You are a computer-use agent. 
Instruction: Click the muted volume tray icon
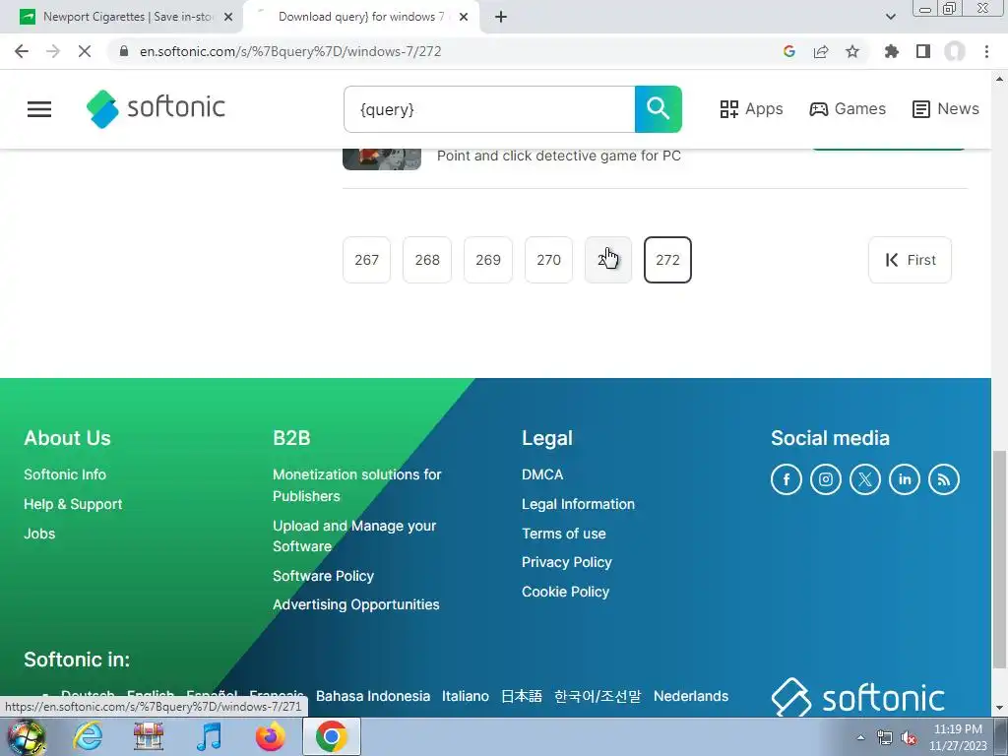tap(909, 738)
